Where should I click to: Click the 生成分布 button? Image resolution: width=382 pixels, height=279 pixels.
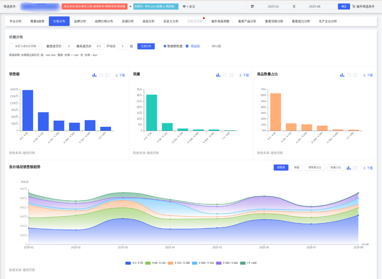(x=146, y=46)
